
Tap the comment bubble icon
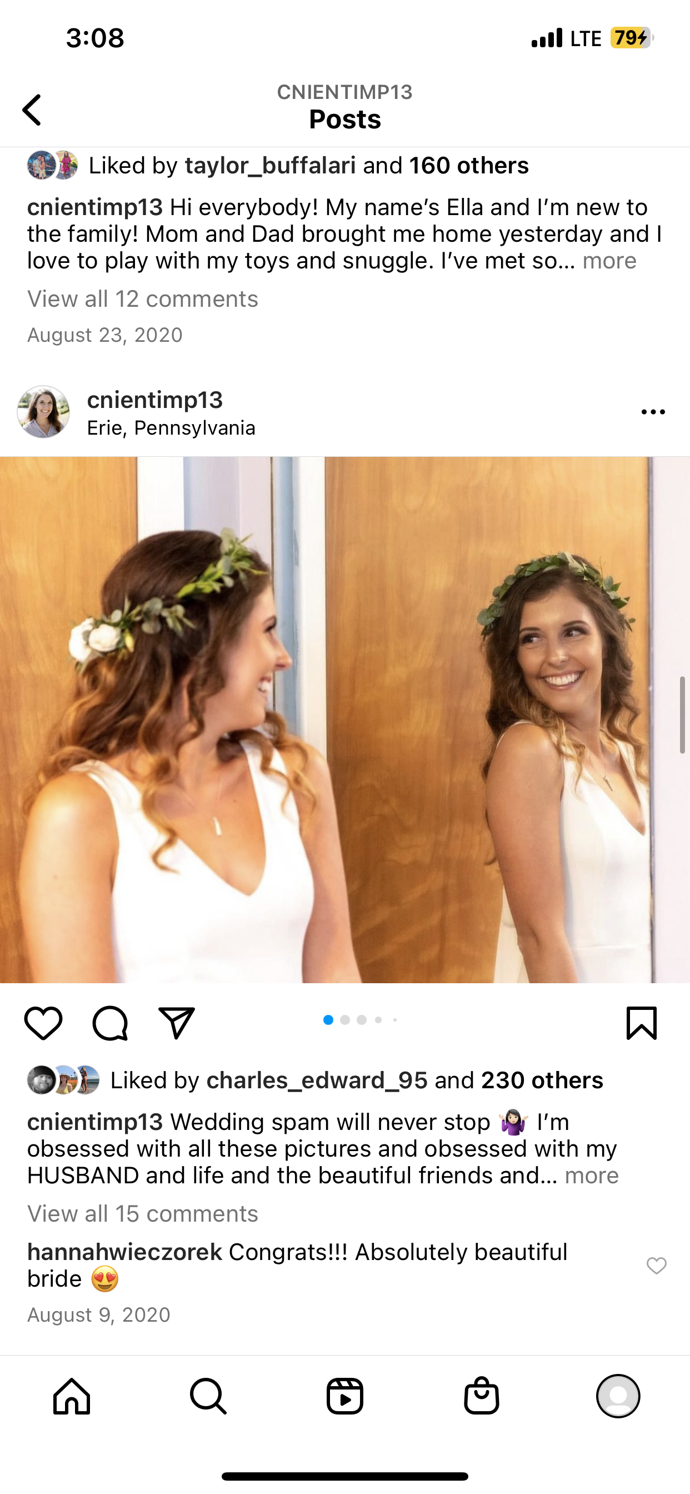tap(110, 1023)
